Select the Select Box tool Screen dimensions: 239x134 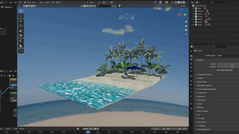pyautogui.click(x=21, y=11)
